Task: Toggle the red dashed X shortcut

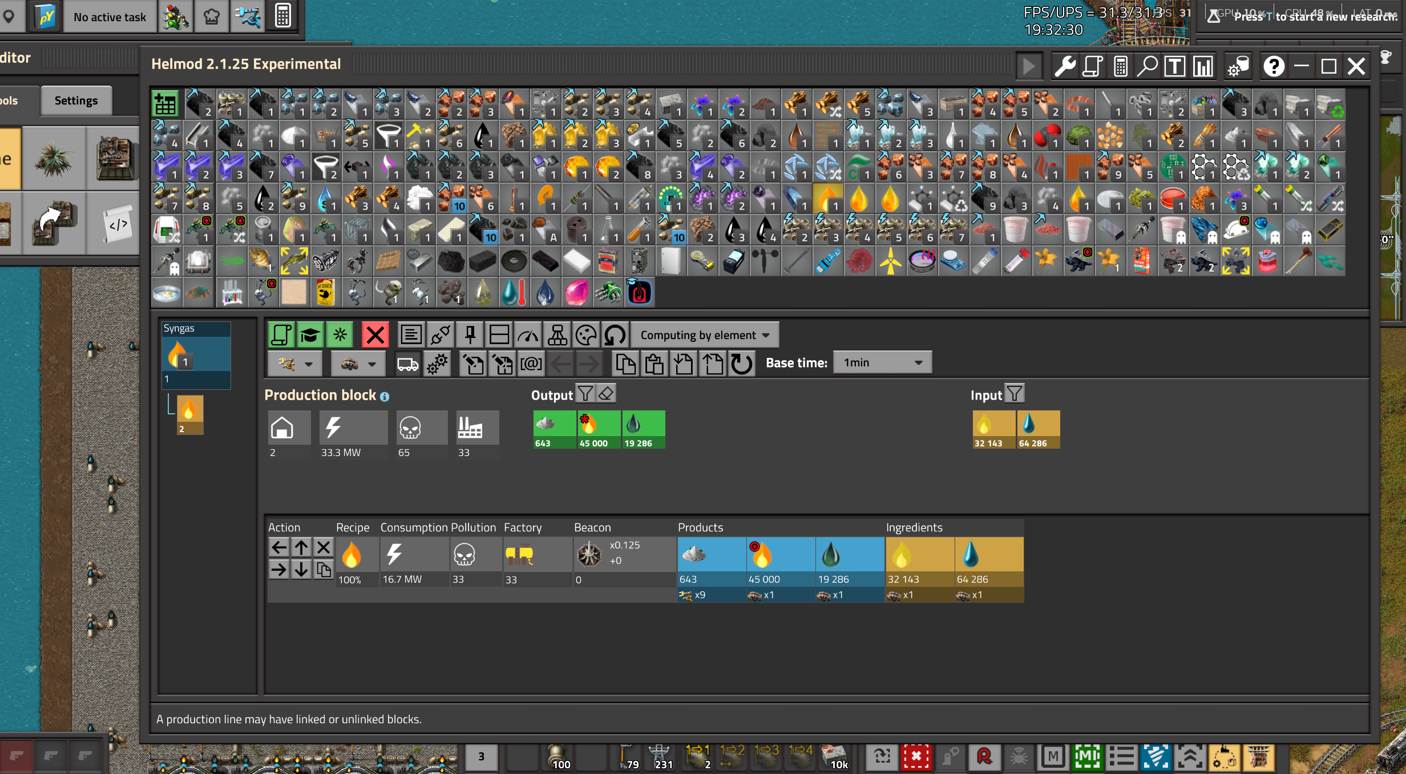Action: (x=916, y=757)
